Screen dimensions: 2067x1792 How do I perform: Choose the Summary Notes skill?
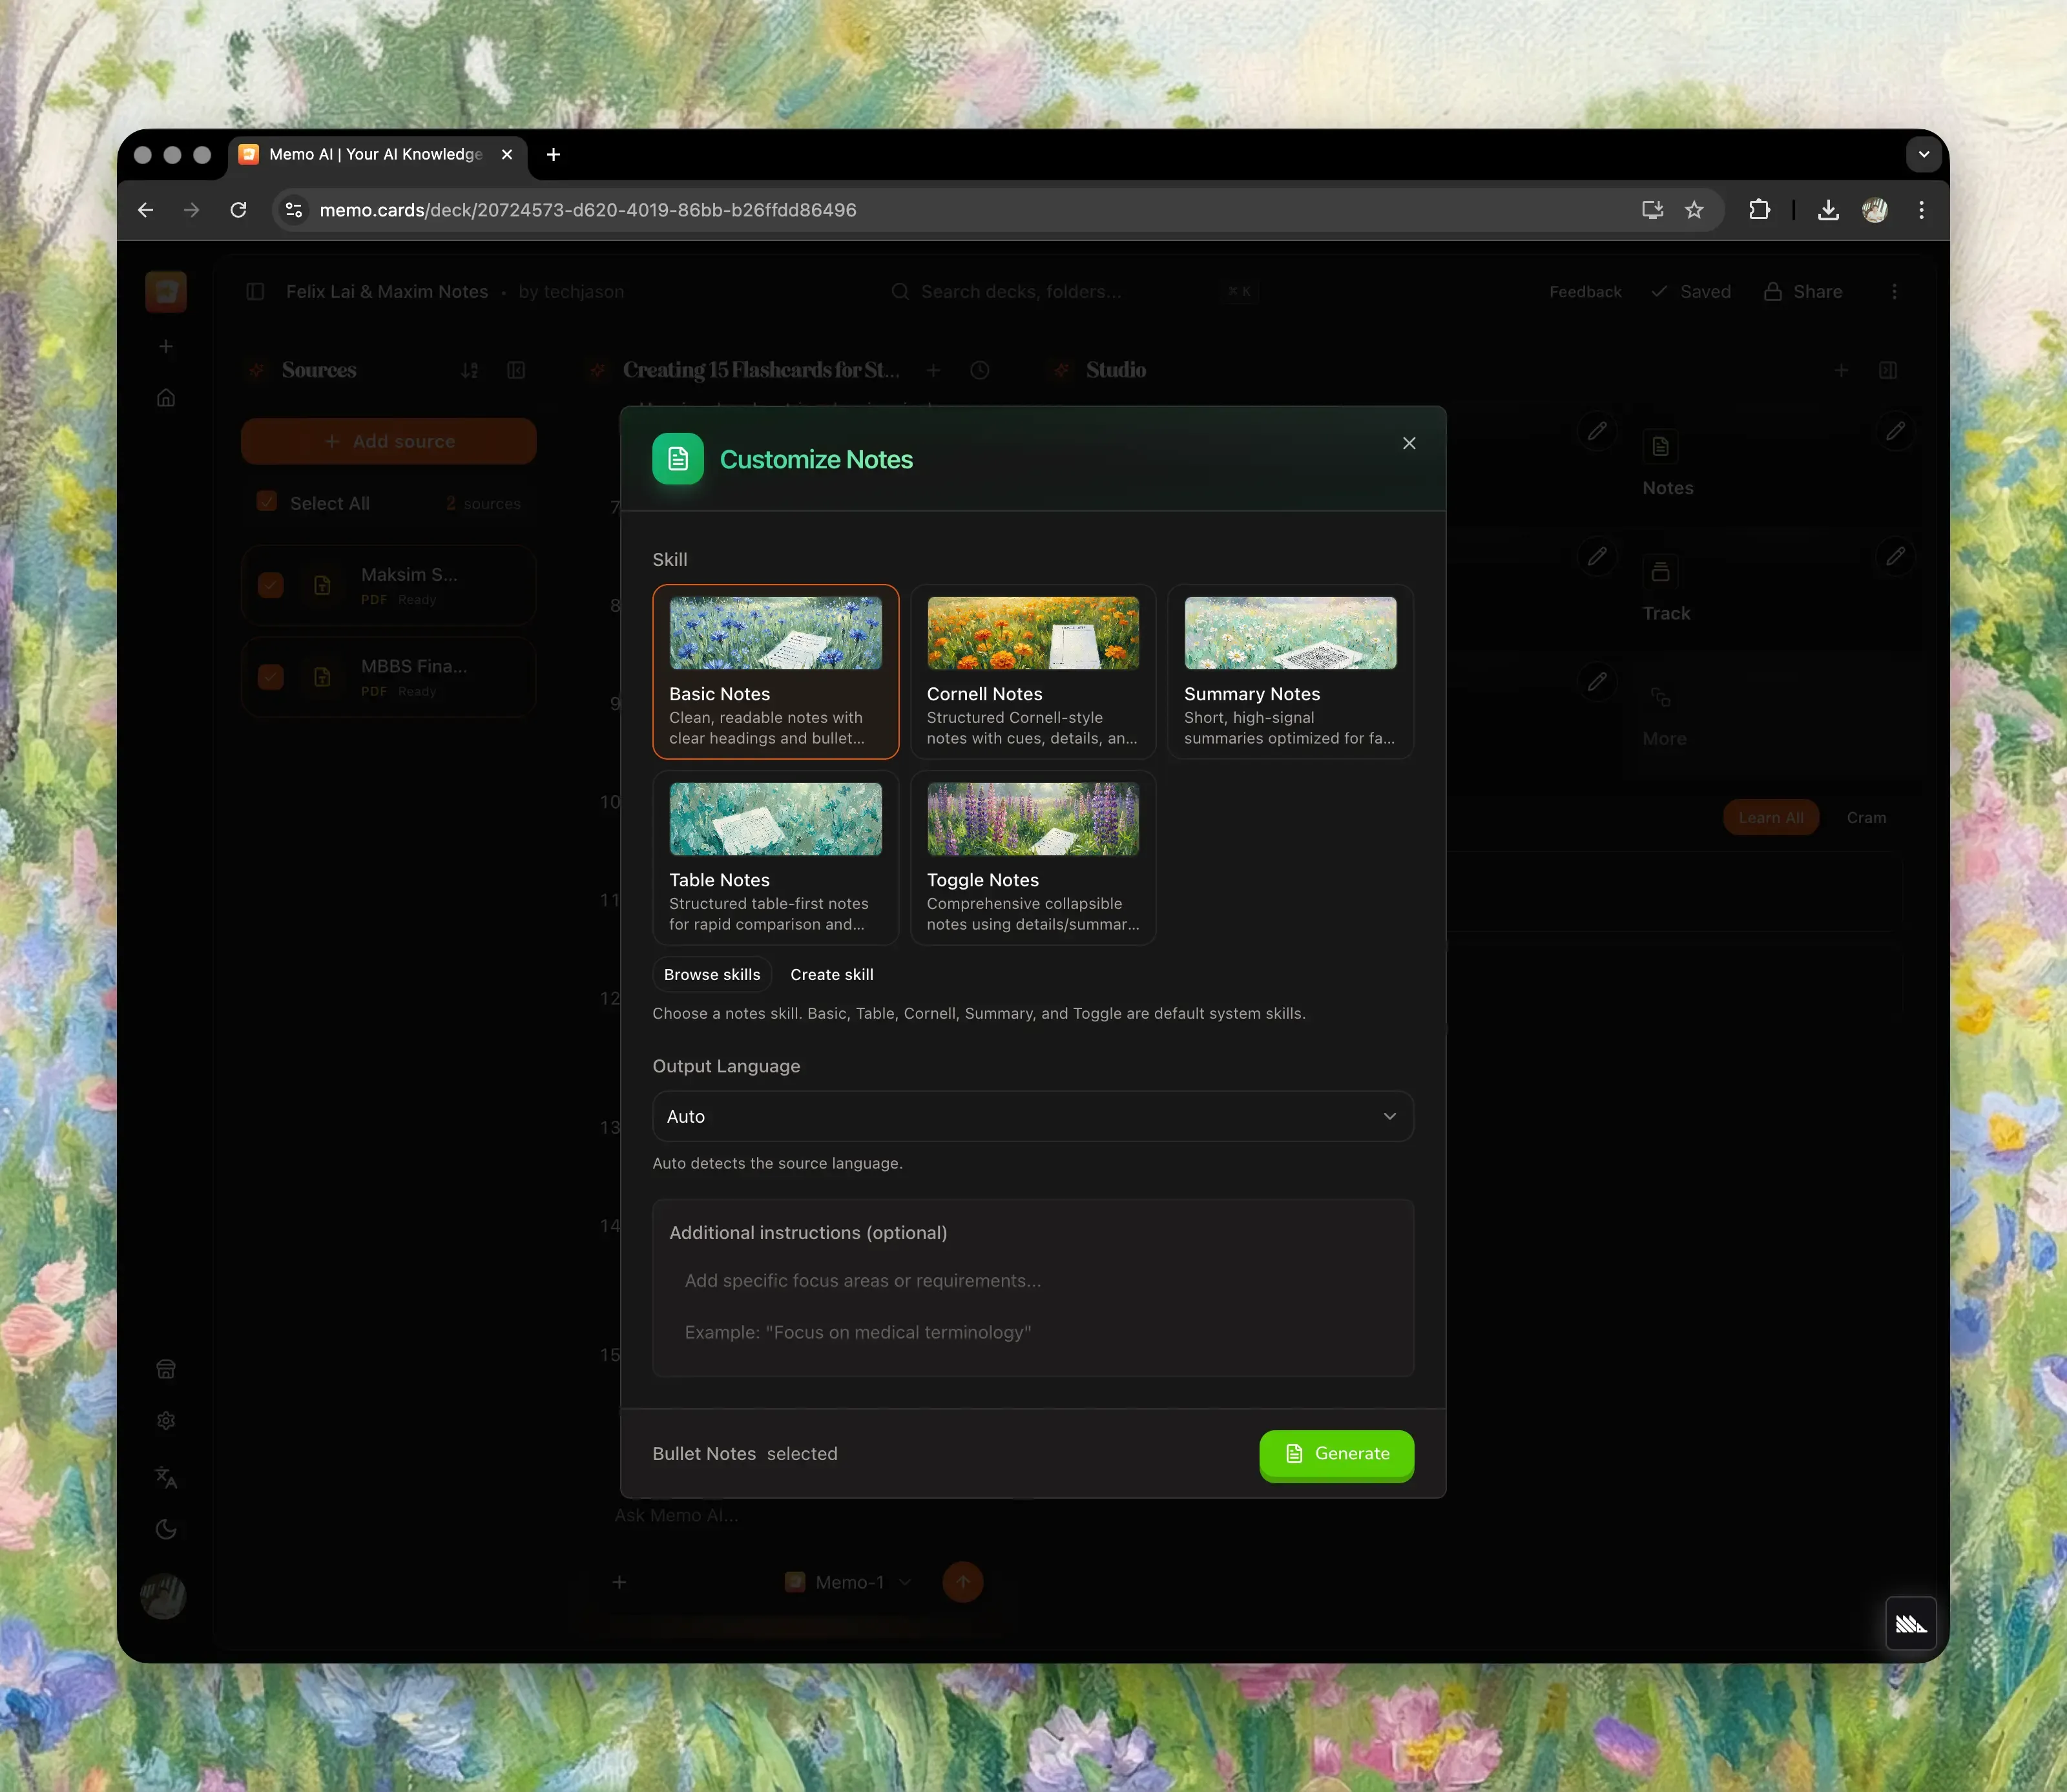(x=1289, y=672)
